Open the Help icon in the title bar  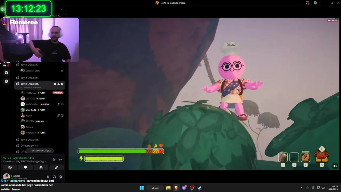point(315,3)
